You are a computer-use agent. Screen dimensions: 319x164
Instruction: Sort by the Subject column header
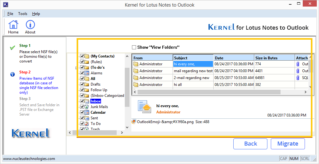(x=193, y=58)
